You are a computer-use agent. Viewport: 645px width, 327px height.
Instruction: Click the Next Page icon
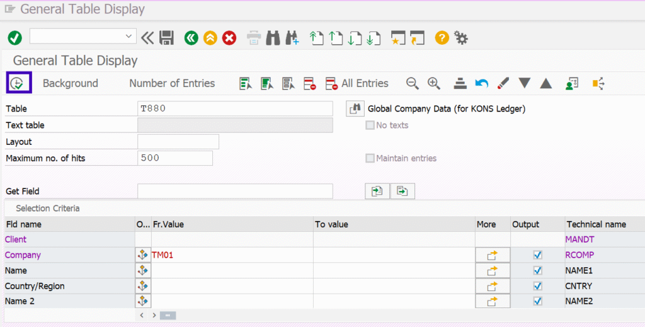pos(355,38)
